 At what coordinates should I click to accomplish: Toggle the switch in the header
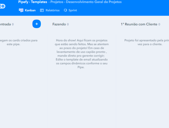tap(2, 6)
